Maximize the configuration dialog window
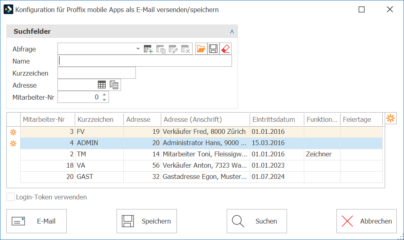404x240 pixels. point(361,10)
